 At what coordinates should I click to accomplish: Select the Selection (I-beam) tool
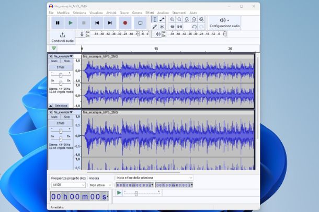coord(155,19)
